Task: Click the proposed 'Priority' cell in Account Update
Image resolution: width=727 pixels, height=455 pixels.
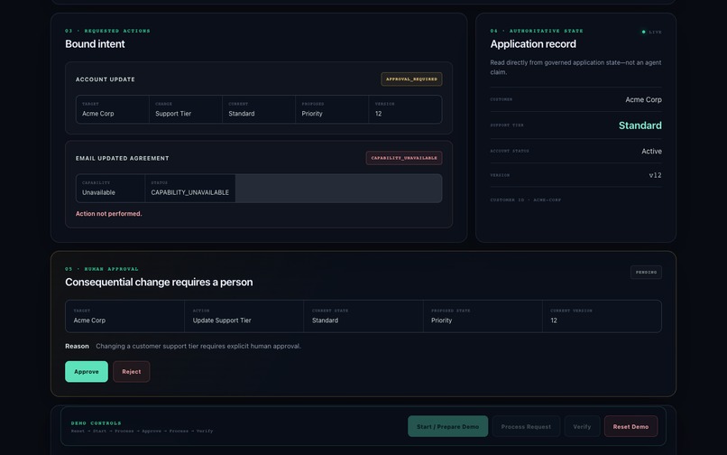Action: [332, 109]
